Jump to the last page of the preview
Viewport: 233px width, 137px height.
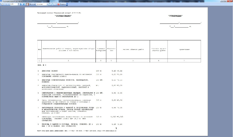tap(24, 4)
